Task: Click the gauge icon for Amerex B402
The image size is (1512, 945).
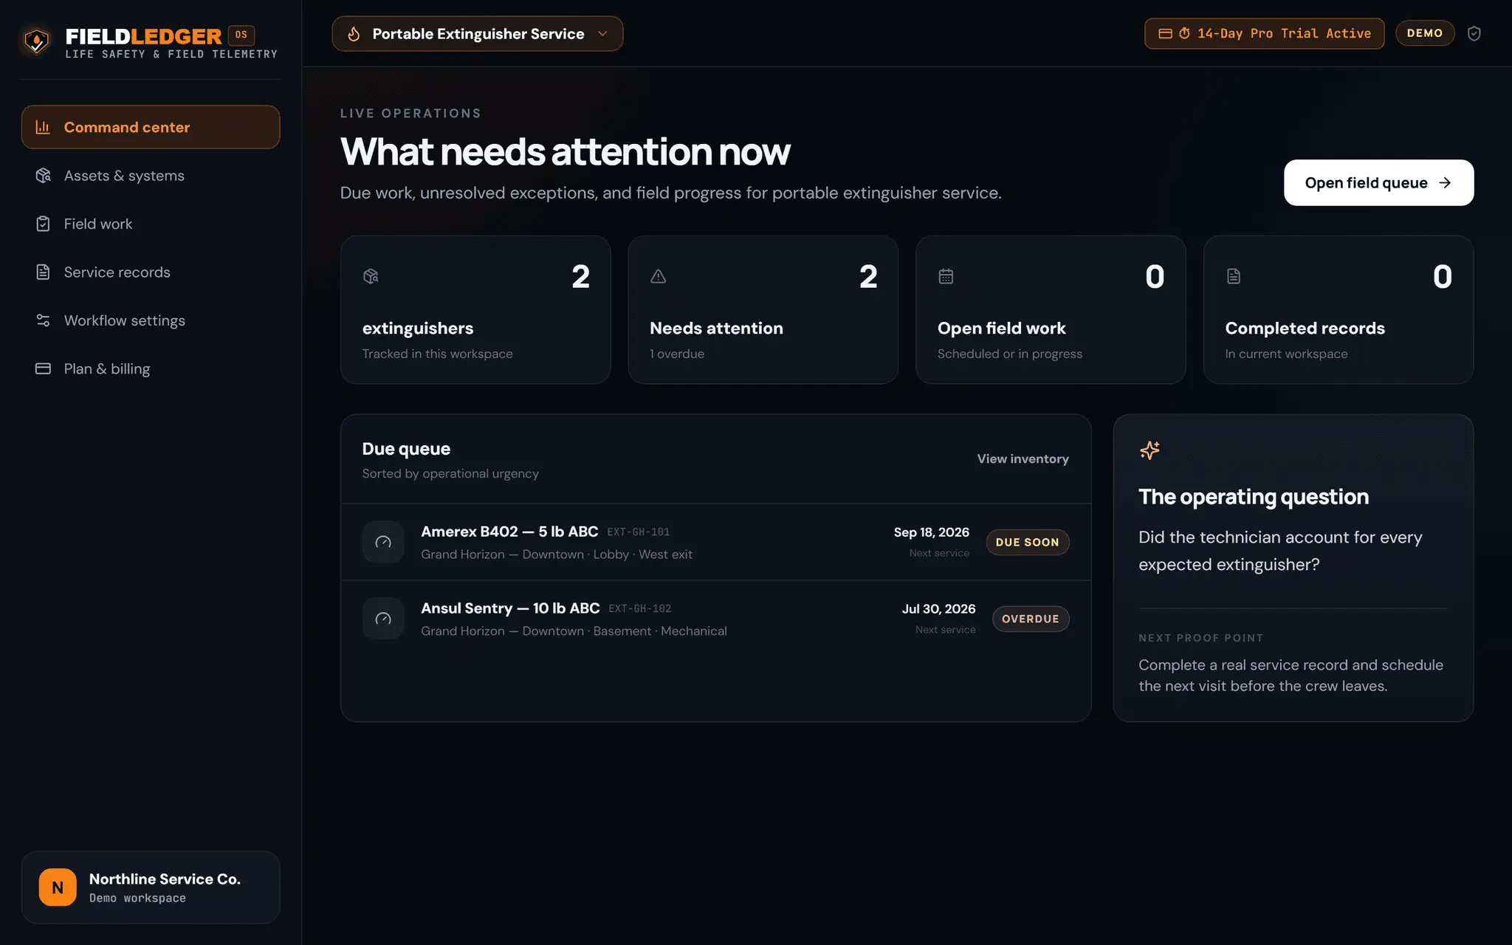Action: click(x=383, y=542)
